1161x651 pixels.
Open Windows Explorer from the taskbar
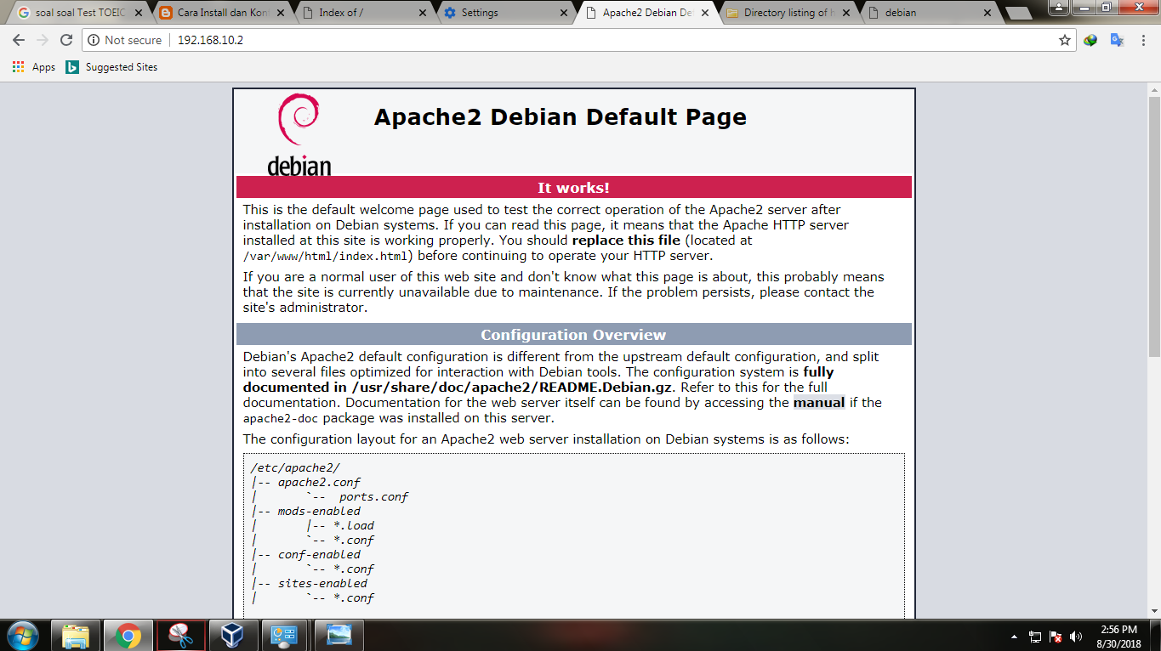76,635
